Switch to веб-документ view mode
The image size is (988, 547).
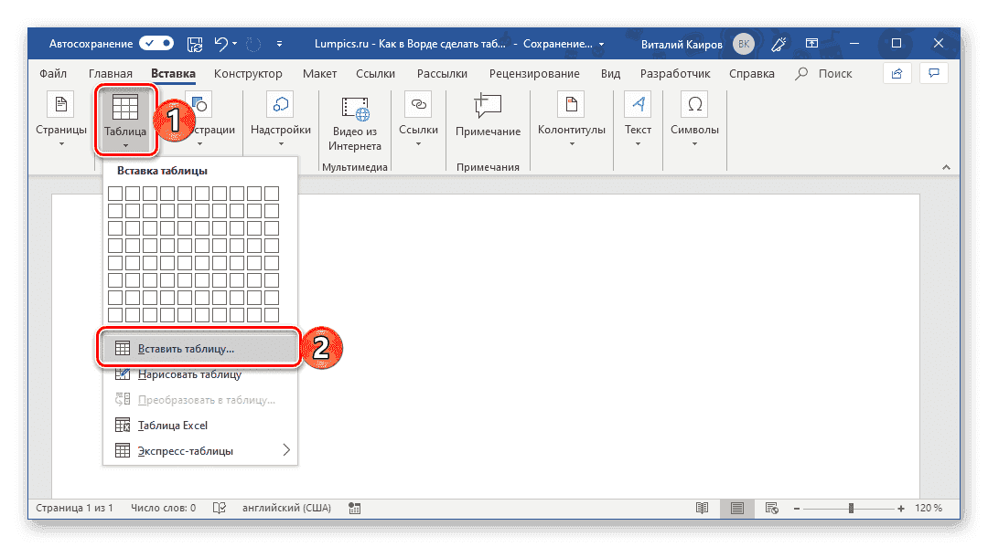tap(773, 508)
